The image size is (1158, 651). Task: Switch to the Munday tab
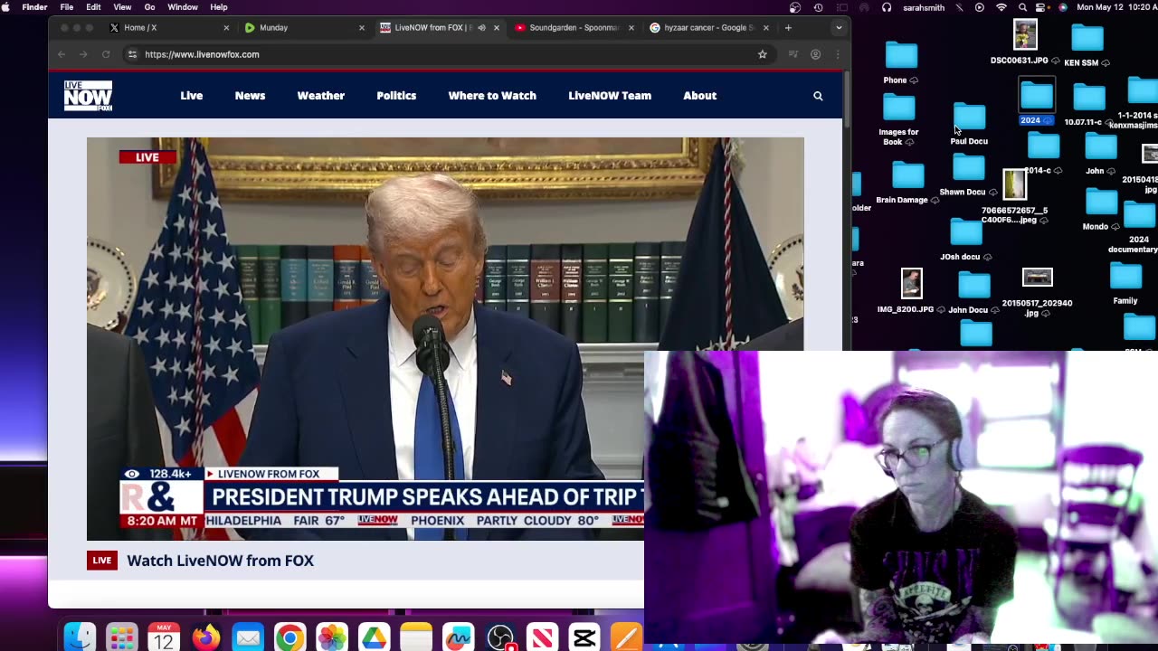[305, 28]
